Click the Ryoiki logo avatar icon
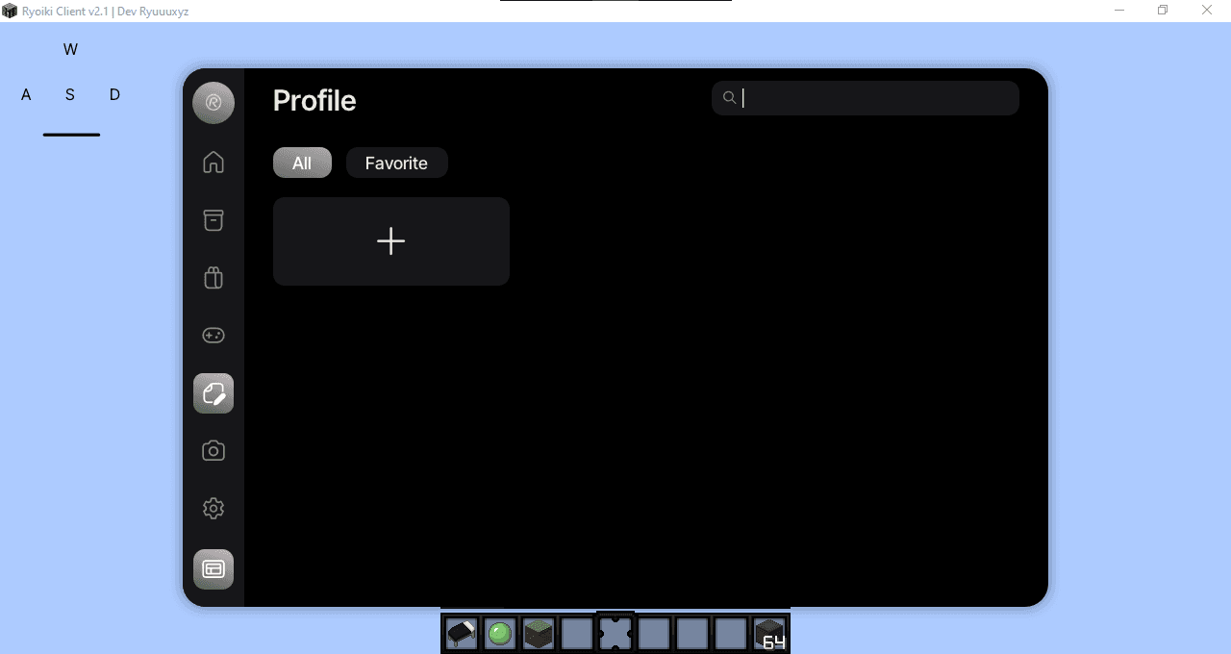This screenshot has height=654, width=1231. (214, 103)
